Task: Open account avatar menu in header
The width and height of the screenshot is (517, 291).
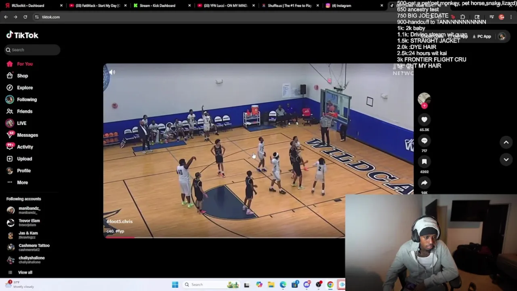Action: [502, 36]
